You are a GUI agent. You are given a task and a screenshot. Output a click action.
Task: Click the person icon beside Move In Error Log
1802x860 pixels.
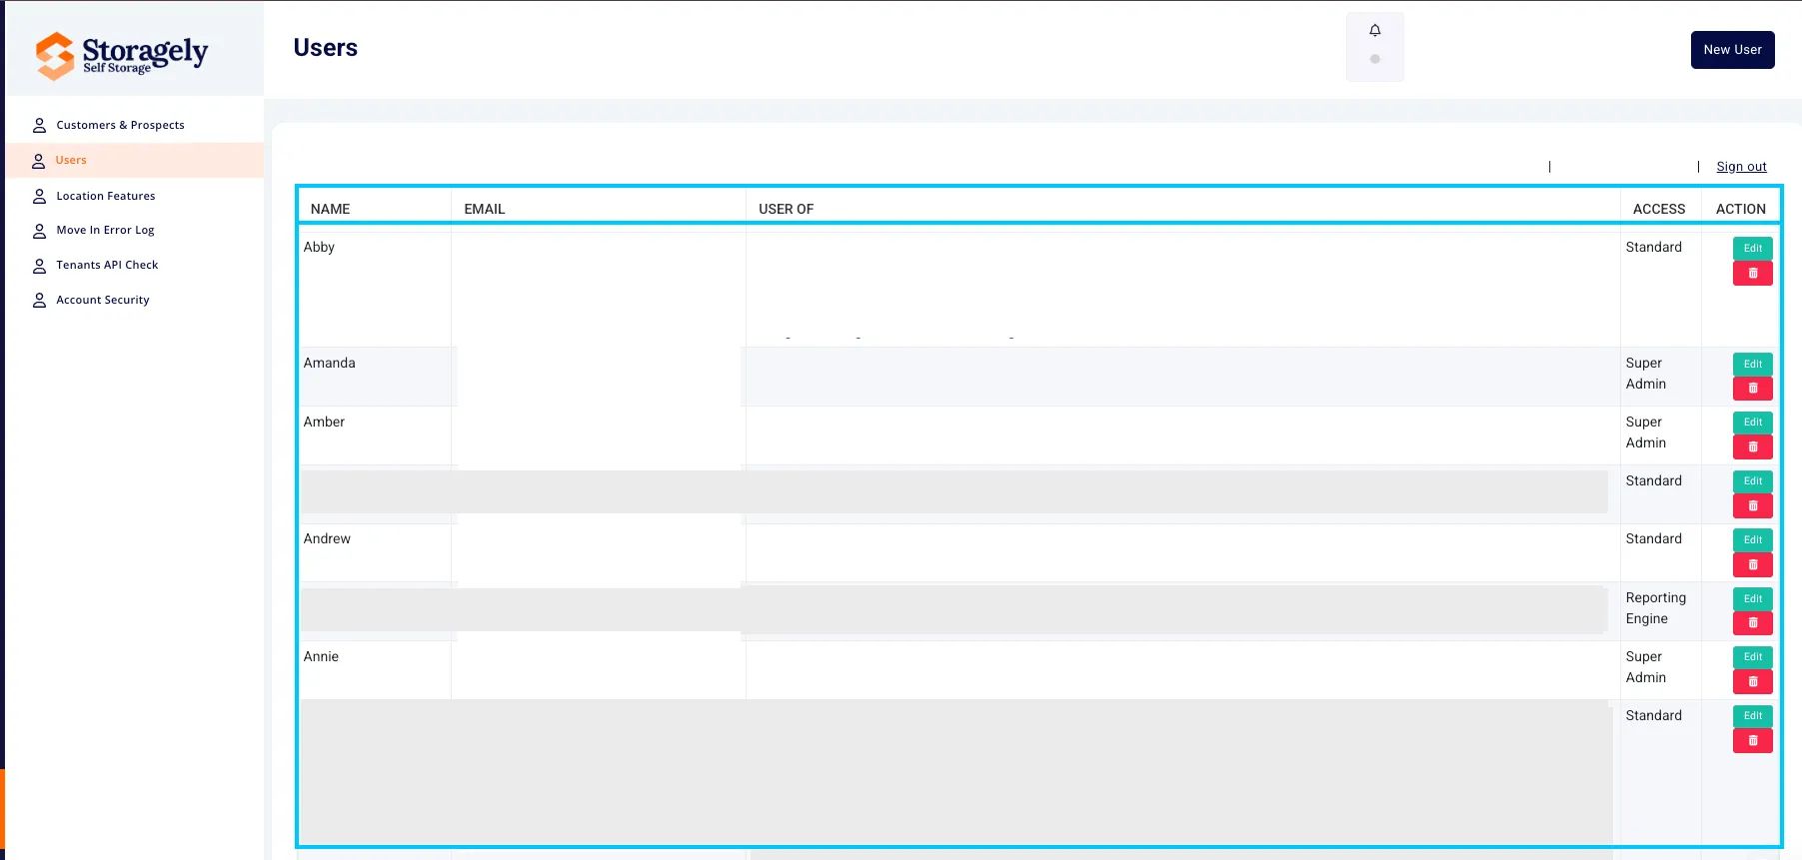39,231
